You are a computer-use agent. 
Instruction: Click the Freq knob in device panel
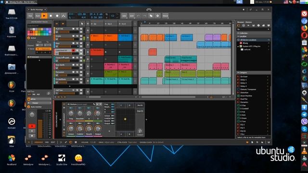coord(71,113)
